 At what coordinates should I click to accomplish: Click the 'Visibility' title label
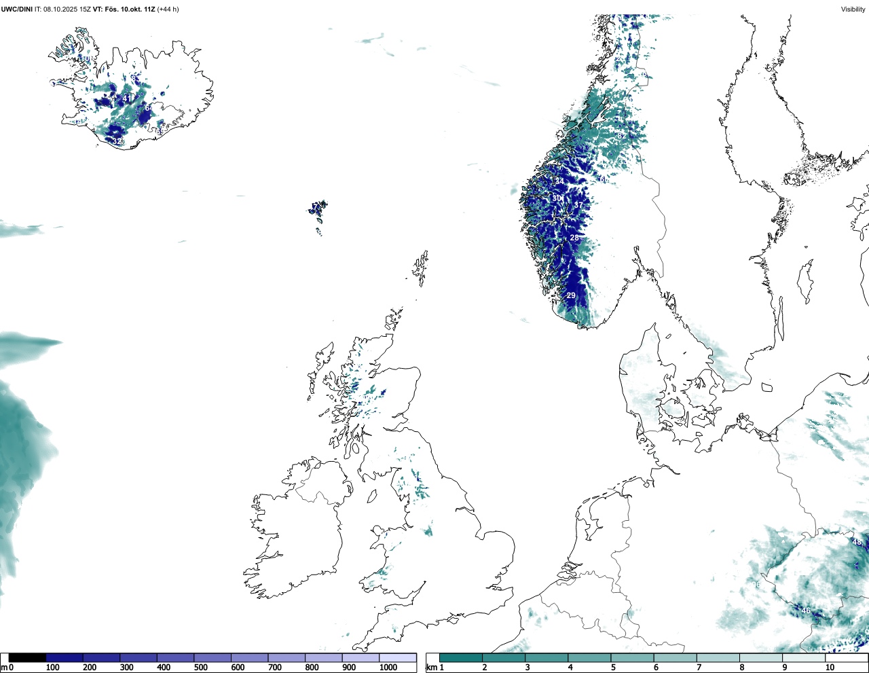pyautogui.click(x=853, y=10)
